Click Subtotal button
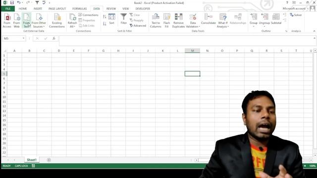317x178 pixels. [276, 19]
